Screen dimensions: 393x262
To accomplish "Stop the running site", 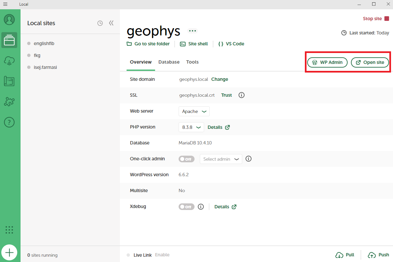I will 376,19.
